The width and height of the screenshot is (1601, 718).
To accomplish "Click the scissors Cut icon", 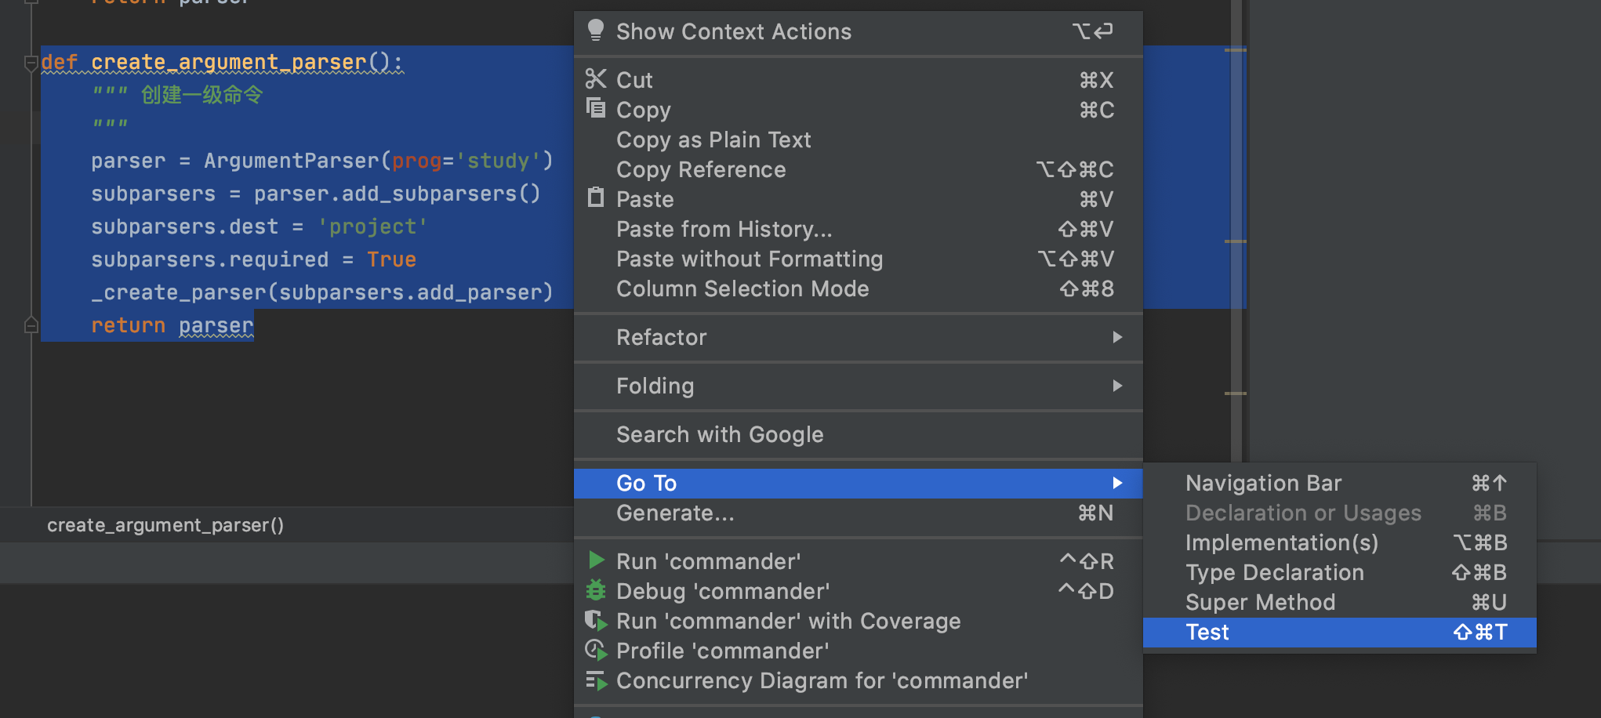I will point(596,79).
